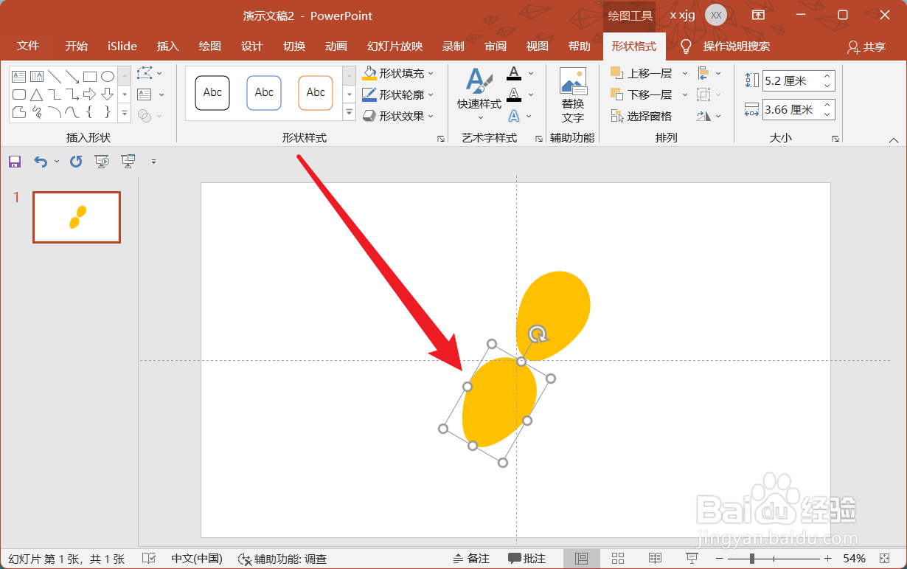Switch to Slide Sorter view
Screen dimensions: 907x569
pyautogui.click(x=618, y=559)
